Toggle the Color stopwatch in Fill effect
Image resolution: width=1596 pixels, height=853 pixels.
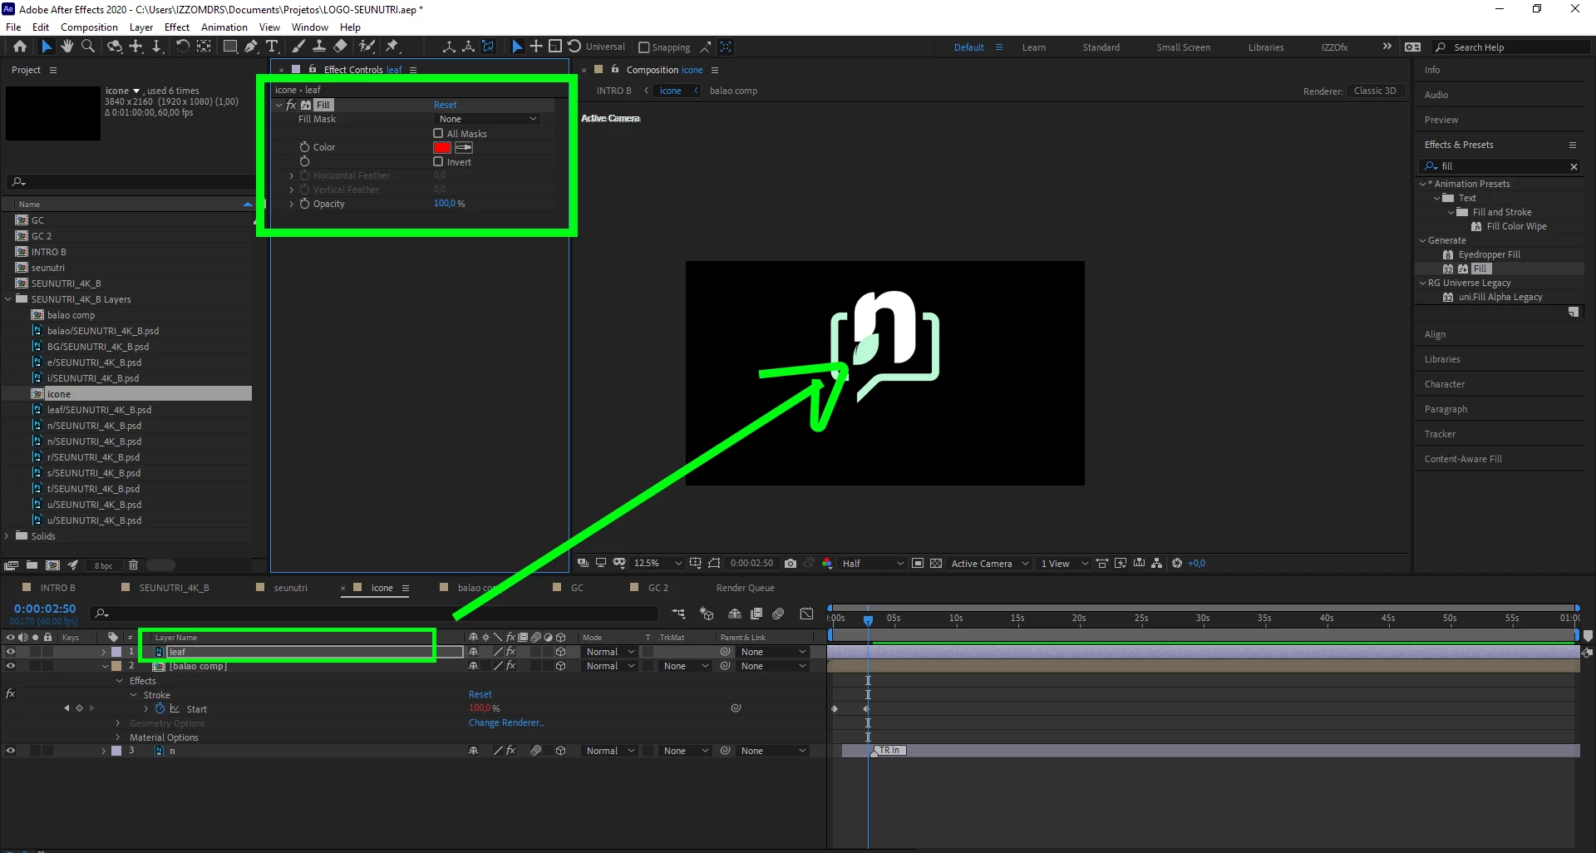click(x=304, y=147)
